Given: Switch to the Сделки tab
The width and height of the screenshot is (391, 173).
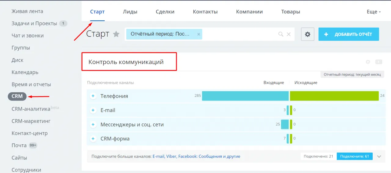Looking at the screenshot, I should tap(165, 12).
